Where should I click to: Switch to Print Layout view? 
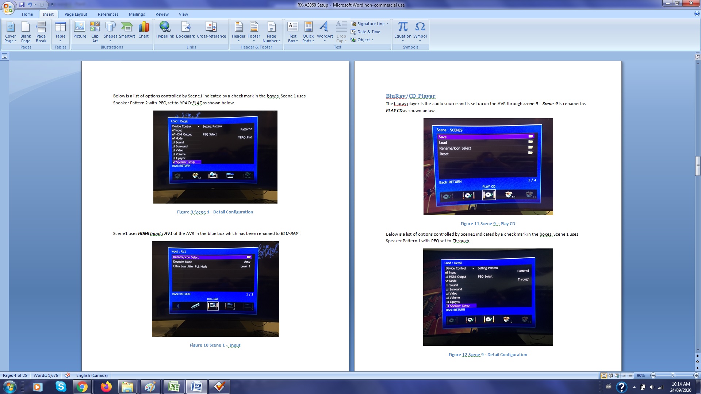[x=604, y=375]
